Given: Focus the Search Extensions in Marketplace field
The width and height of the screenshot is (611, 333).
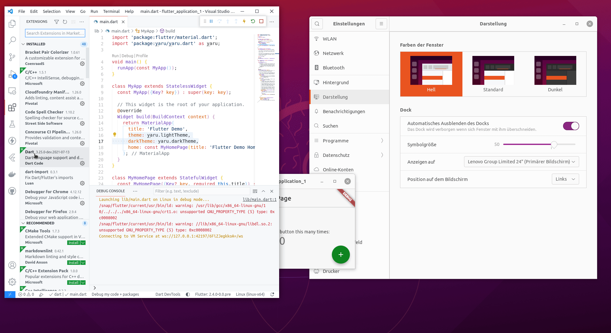Looking at the screenshot, I should coord(55,33).
